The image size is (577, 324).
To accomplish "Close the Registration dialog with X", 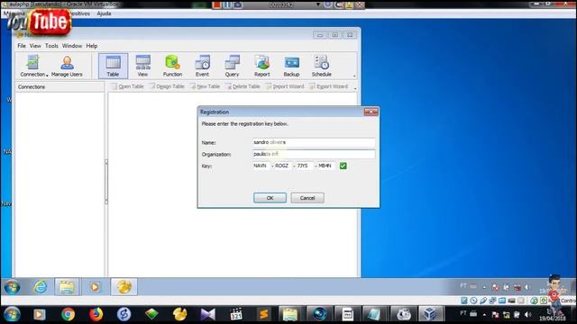I will click(x=371, y=112).
